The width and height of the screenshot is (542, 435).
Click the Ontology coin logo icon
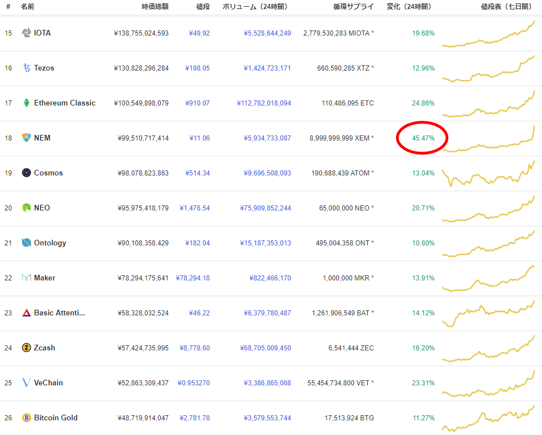(x=27, y=243)
